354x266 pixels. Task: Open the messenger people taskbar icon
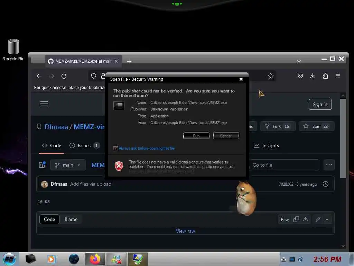(117, 259)
